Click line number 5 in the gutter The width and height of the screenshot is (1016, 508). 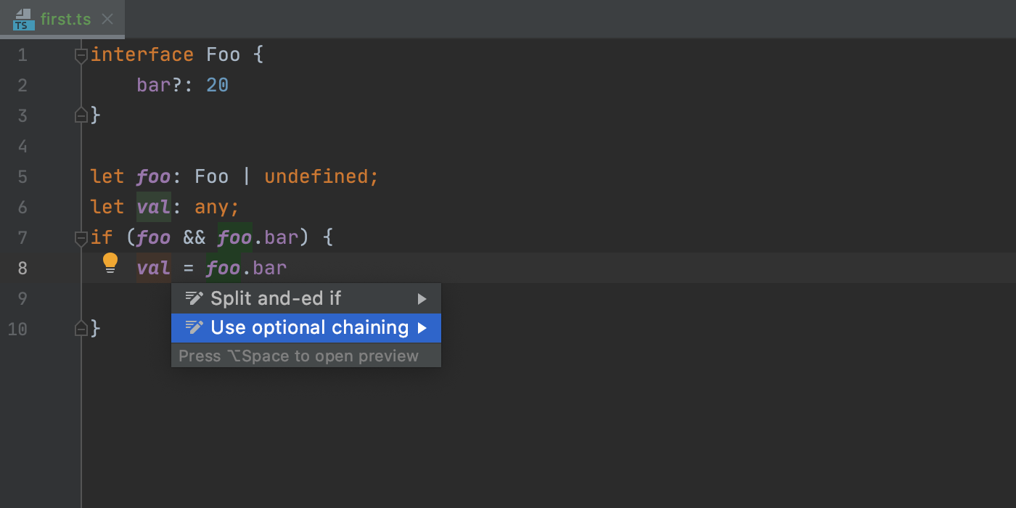point(22,176)
